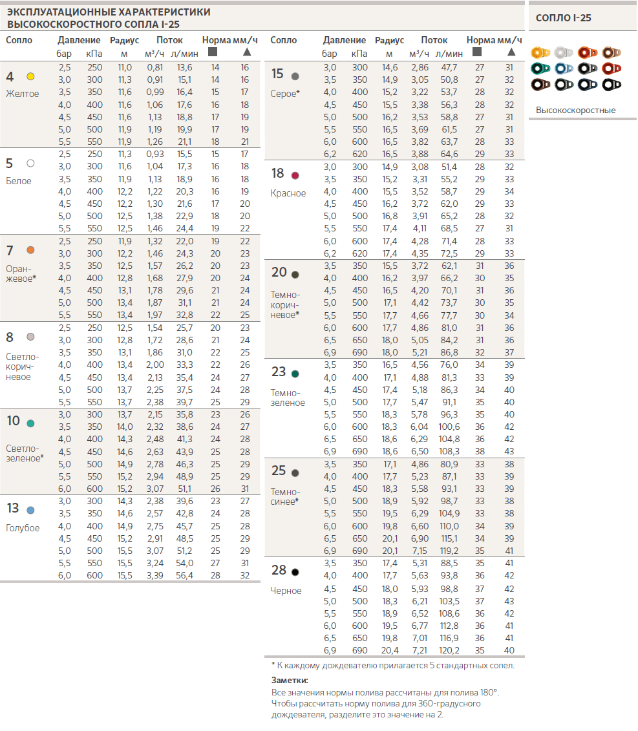This screenshot has width=638, height=731.
Task: Click the triangle spacing symbol above nozzle 15 table
Action: pyautogui.click(x=511, y=52)
